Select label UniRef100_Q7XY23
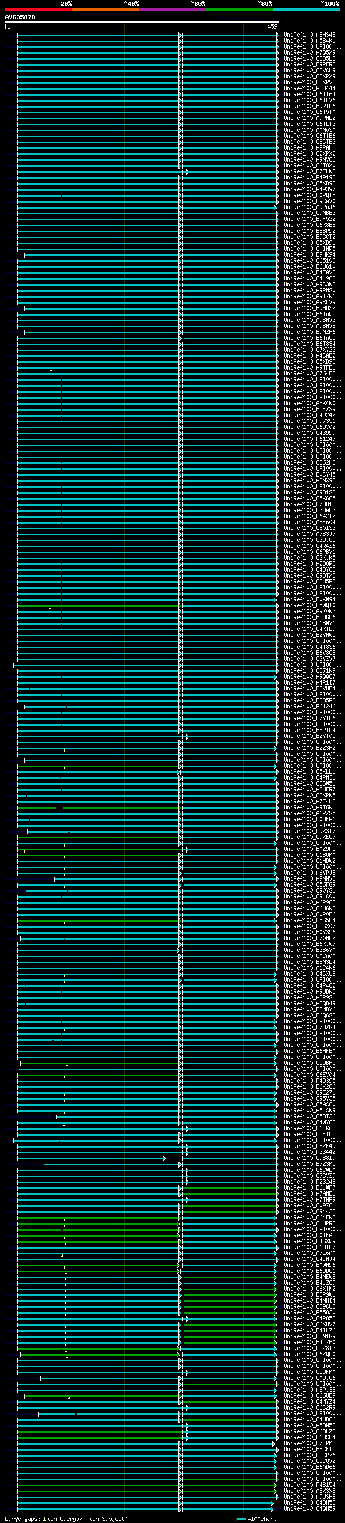This screenshot has height=1523, width=345. coord(309,350)
